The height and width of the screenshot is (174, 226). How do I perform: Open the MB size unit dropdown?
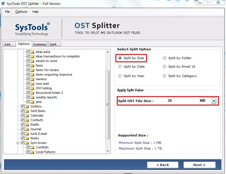click(214, 101)
